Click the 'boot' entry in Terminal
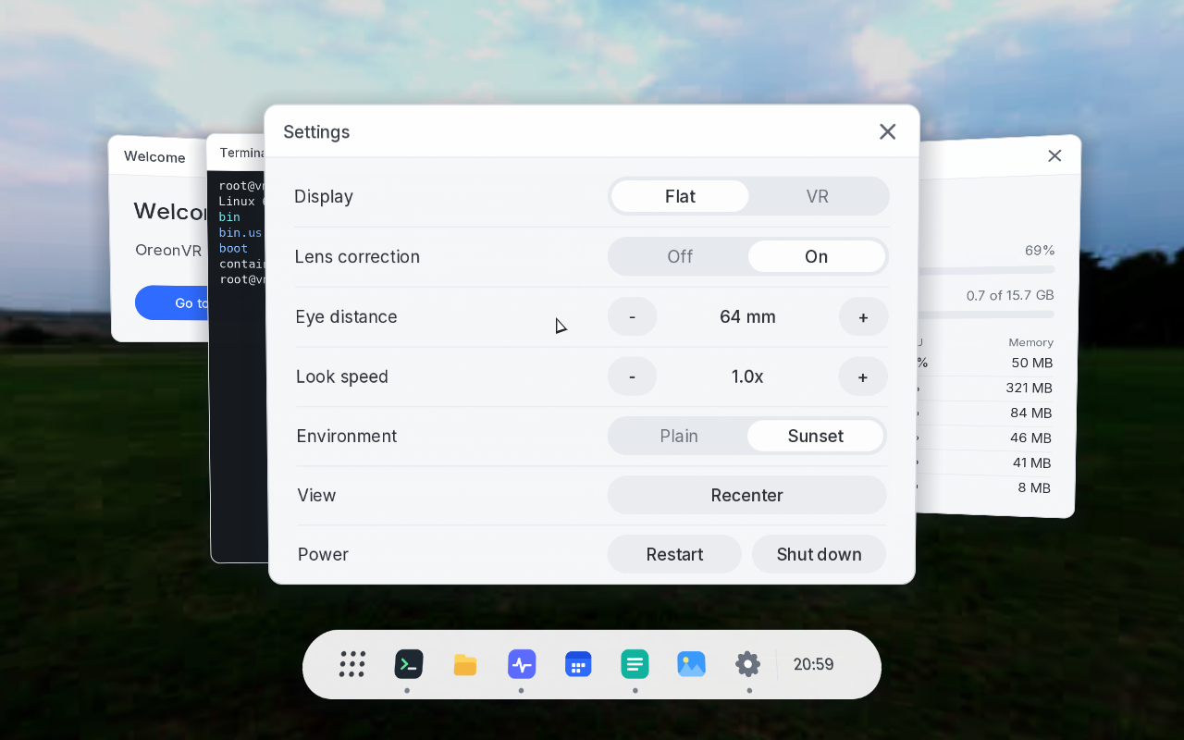The height and width of the screenshot is (740, 1184). (233, 248)
